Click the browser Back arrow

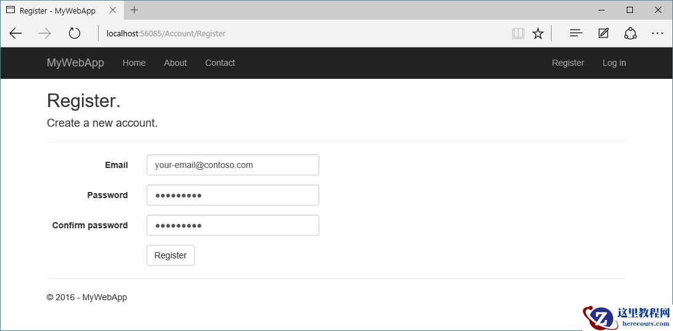tap(16, 34)
